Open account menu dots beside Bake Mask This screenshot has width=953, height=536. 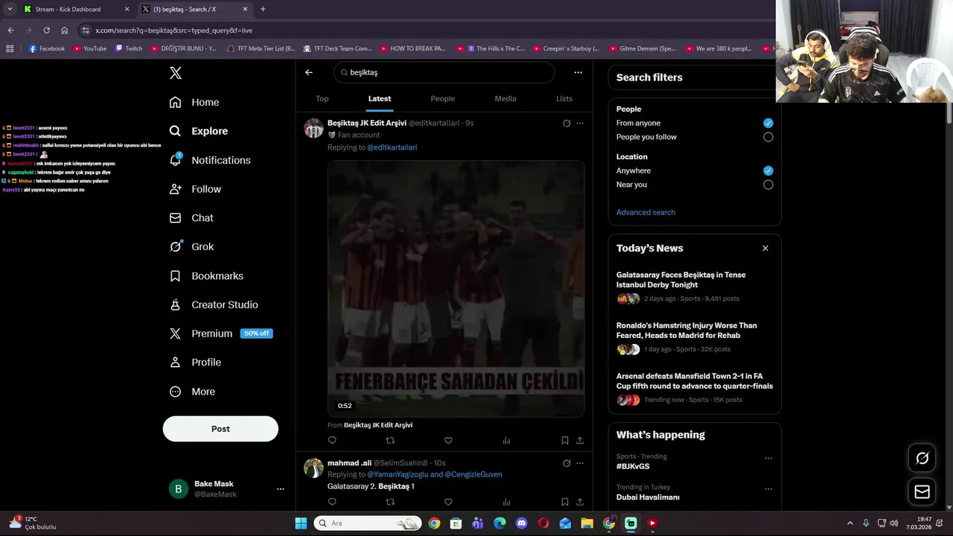(281, 489)
